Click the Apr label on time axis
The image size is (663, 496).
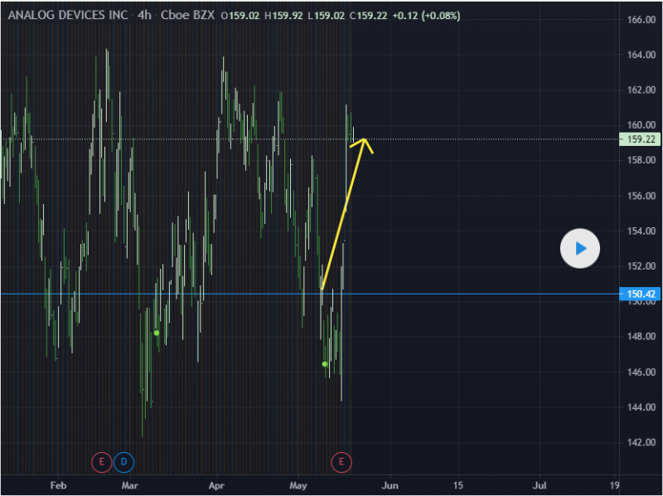point(217,484)
